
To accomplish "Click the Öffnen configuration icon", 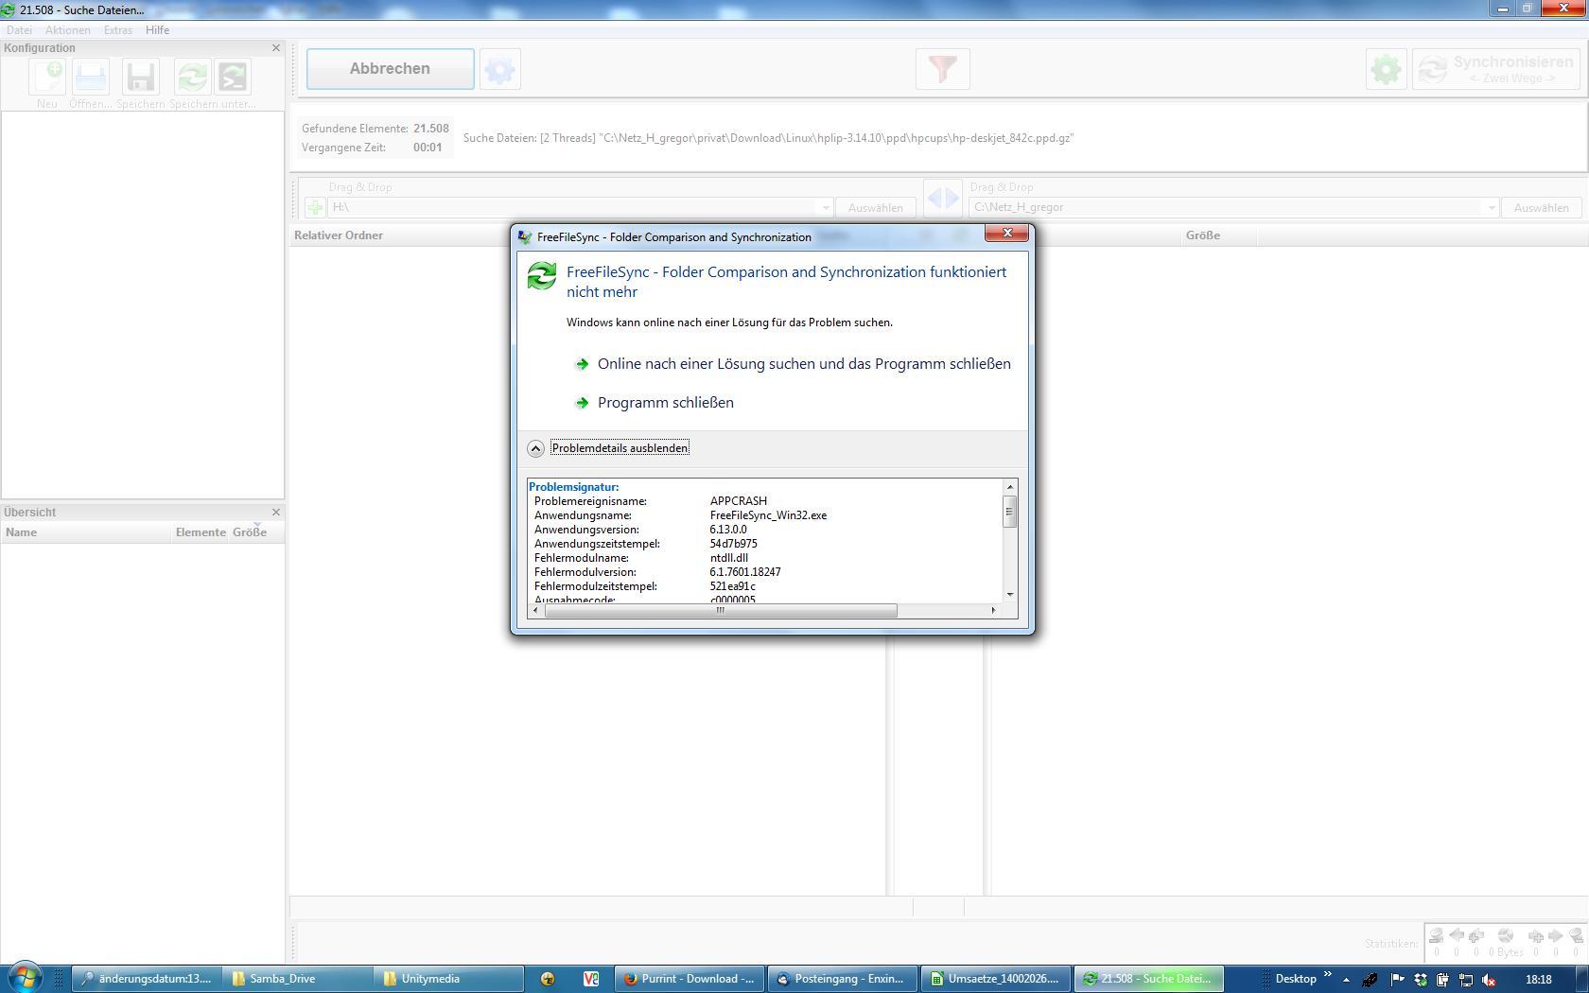I will click(x=91, y=77).
